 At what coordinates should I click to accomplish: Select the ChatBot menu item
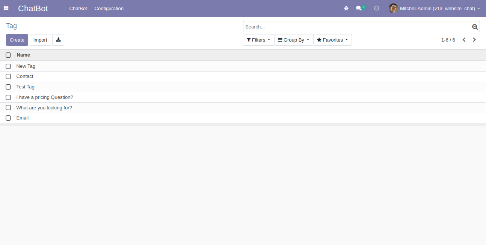(78, 8)
